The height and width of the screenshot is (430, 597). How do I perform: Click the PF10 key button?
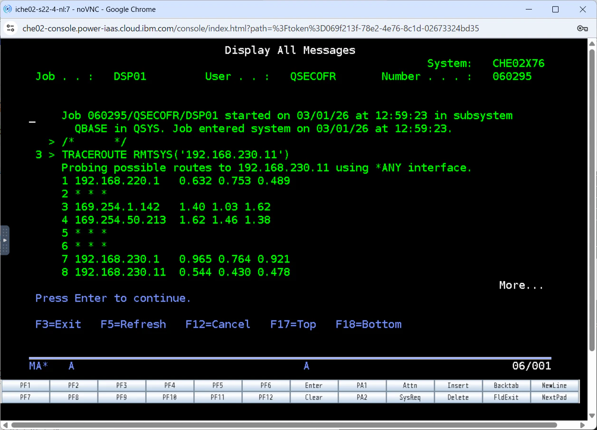click(x=170, y=397)
